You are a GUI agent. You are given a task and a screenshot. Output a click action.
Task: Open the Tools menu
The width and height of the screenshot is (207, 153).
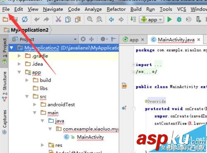[166, 9]
